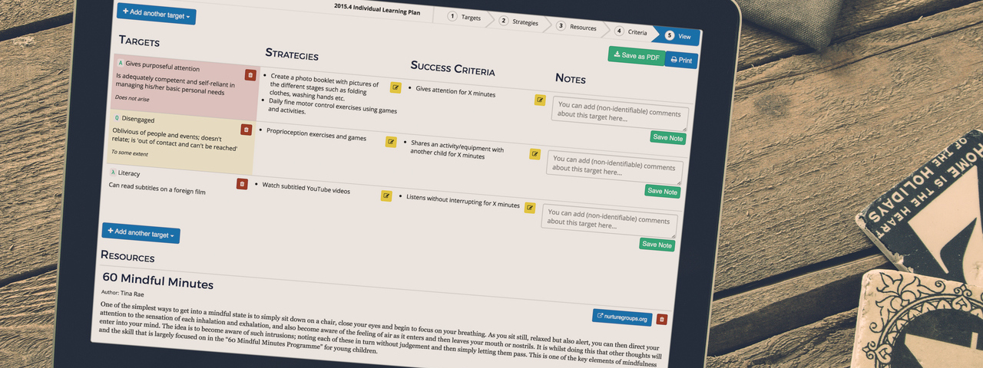983x368 pixels.
Task: Switch to the Resources step
Action: [x=577, y=27]
